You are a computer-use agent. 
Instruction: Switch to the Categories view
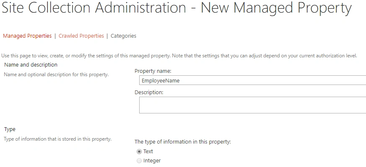(x=123, y=36)
